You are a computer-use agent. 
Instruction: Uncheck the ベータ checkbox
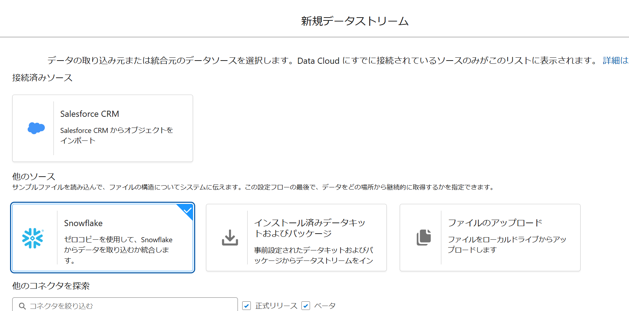tap(306, 306)
